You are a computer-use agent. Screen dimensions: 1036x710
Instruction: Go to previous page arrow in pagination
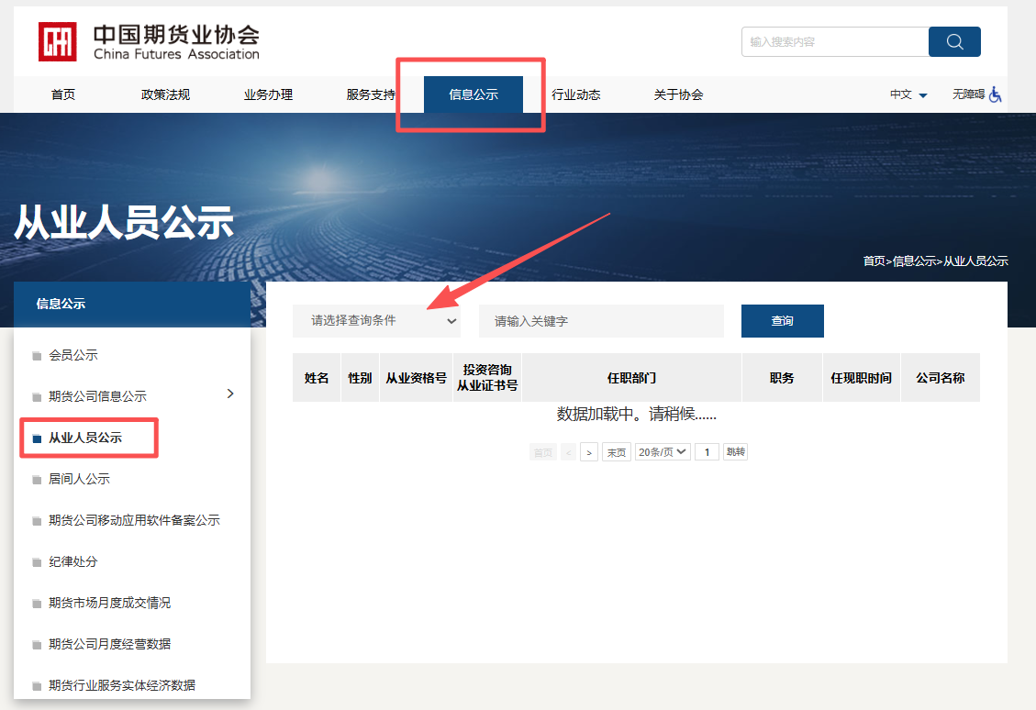[x=568, y=452]
